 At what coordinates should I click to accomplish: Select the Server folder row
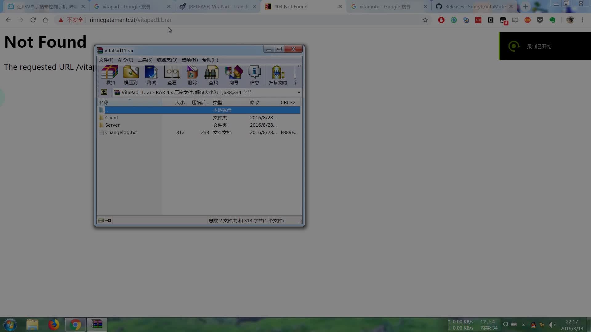coord(199,125)
